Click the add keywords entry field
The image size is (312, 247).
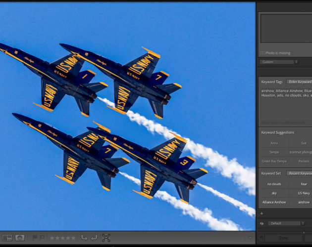pyautogui.click(x=286, y=123)
